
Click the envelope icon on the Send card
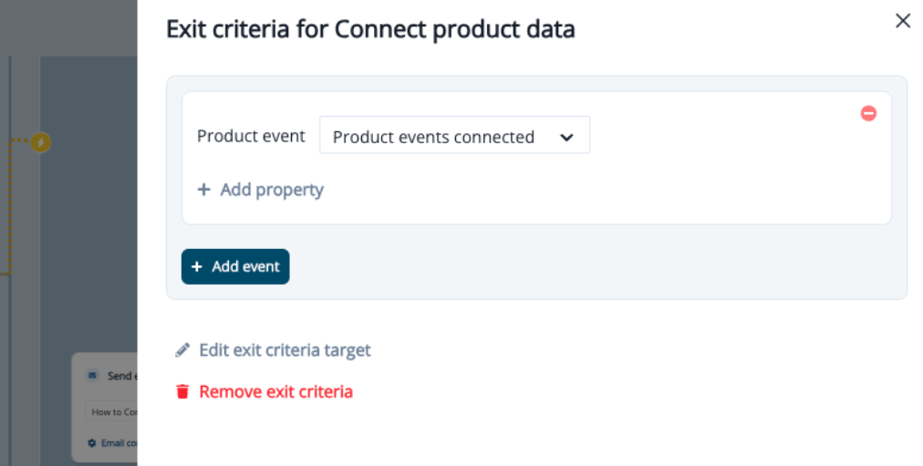coord(92,376)
